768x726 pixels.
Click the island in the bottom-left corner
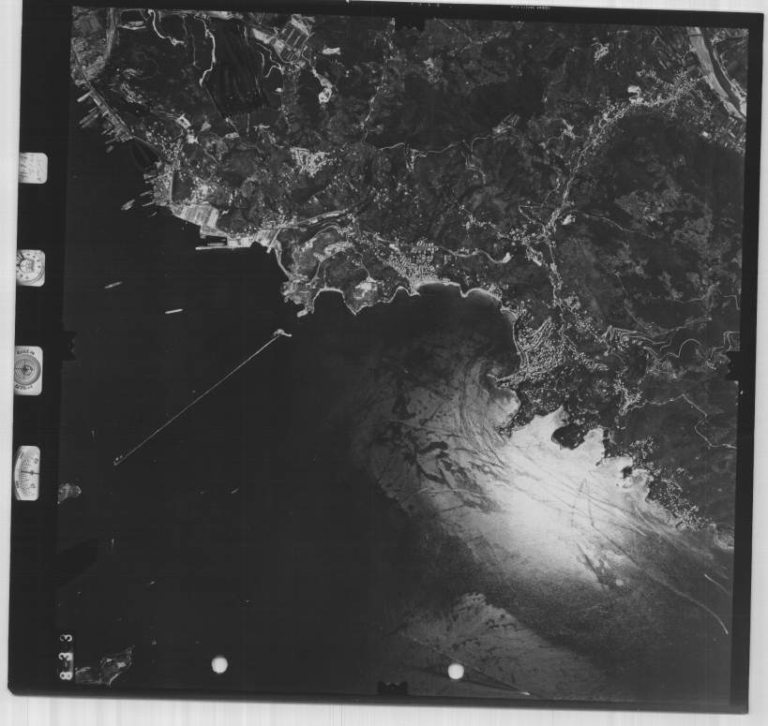(x=105, y=667)
